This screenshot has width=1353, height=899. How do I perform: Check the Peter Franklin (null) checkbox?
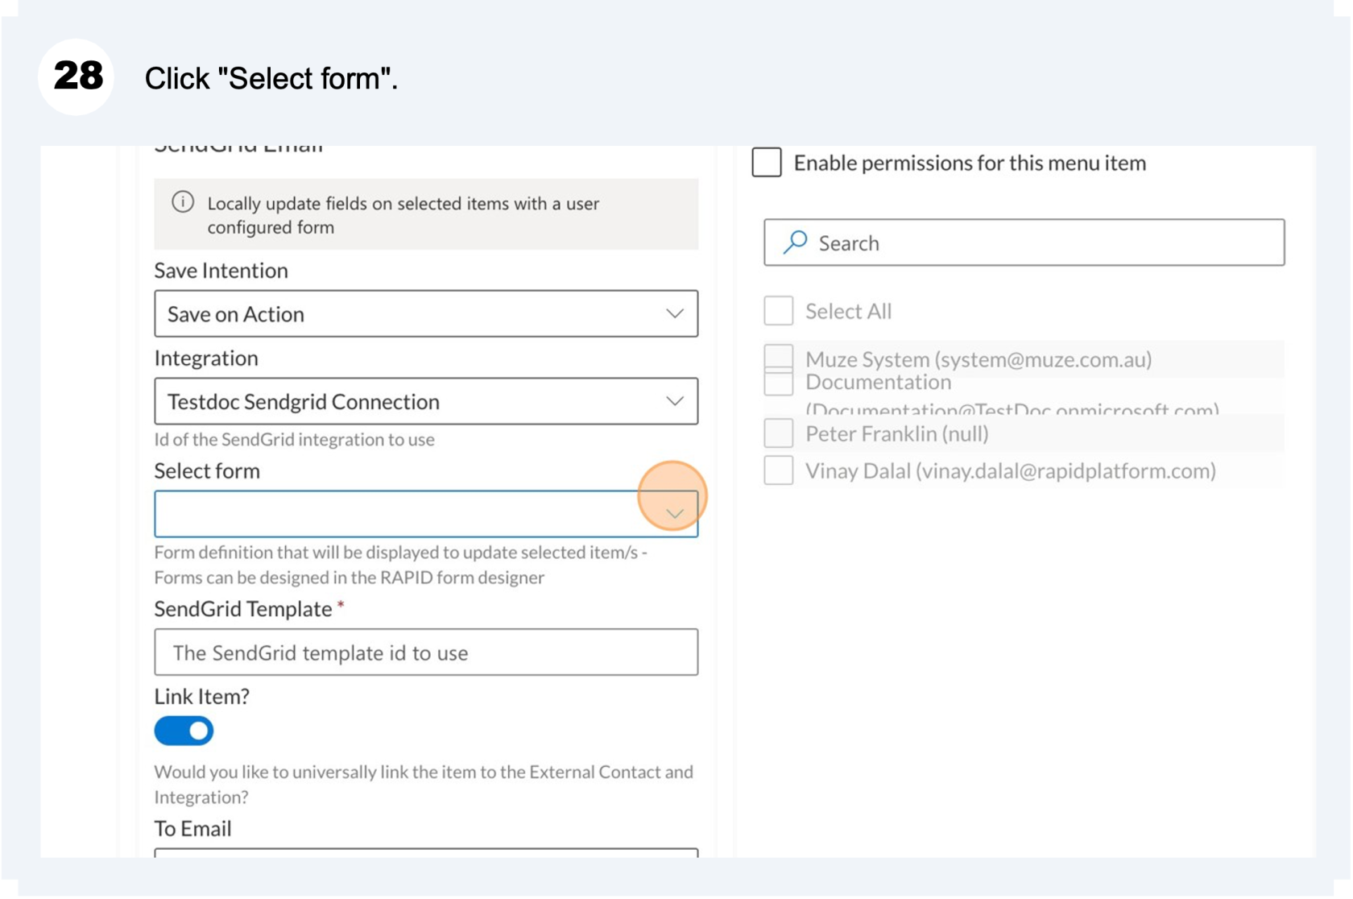(x=779, y=433)
